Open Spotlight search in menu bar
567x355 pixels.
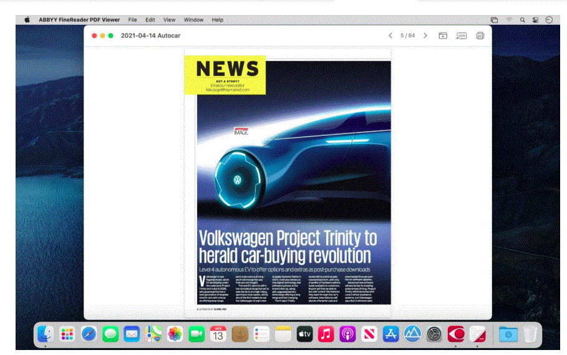[x=522, y=20]
